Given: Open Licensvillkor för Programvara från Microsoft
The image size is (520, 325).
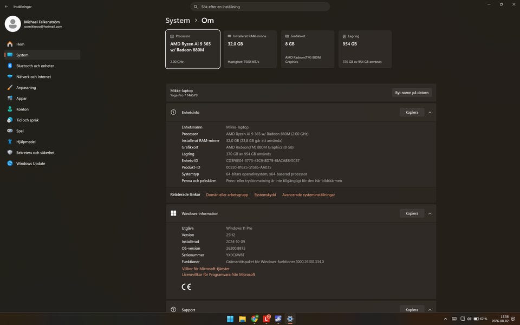Looking at the screenshot, I should point(218,275).
